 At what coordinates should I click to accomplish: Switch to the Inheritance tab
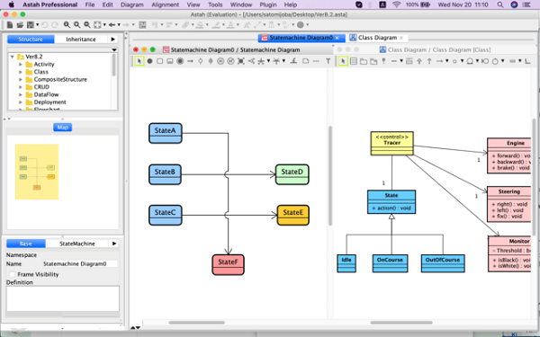tap(81, 40)
